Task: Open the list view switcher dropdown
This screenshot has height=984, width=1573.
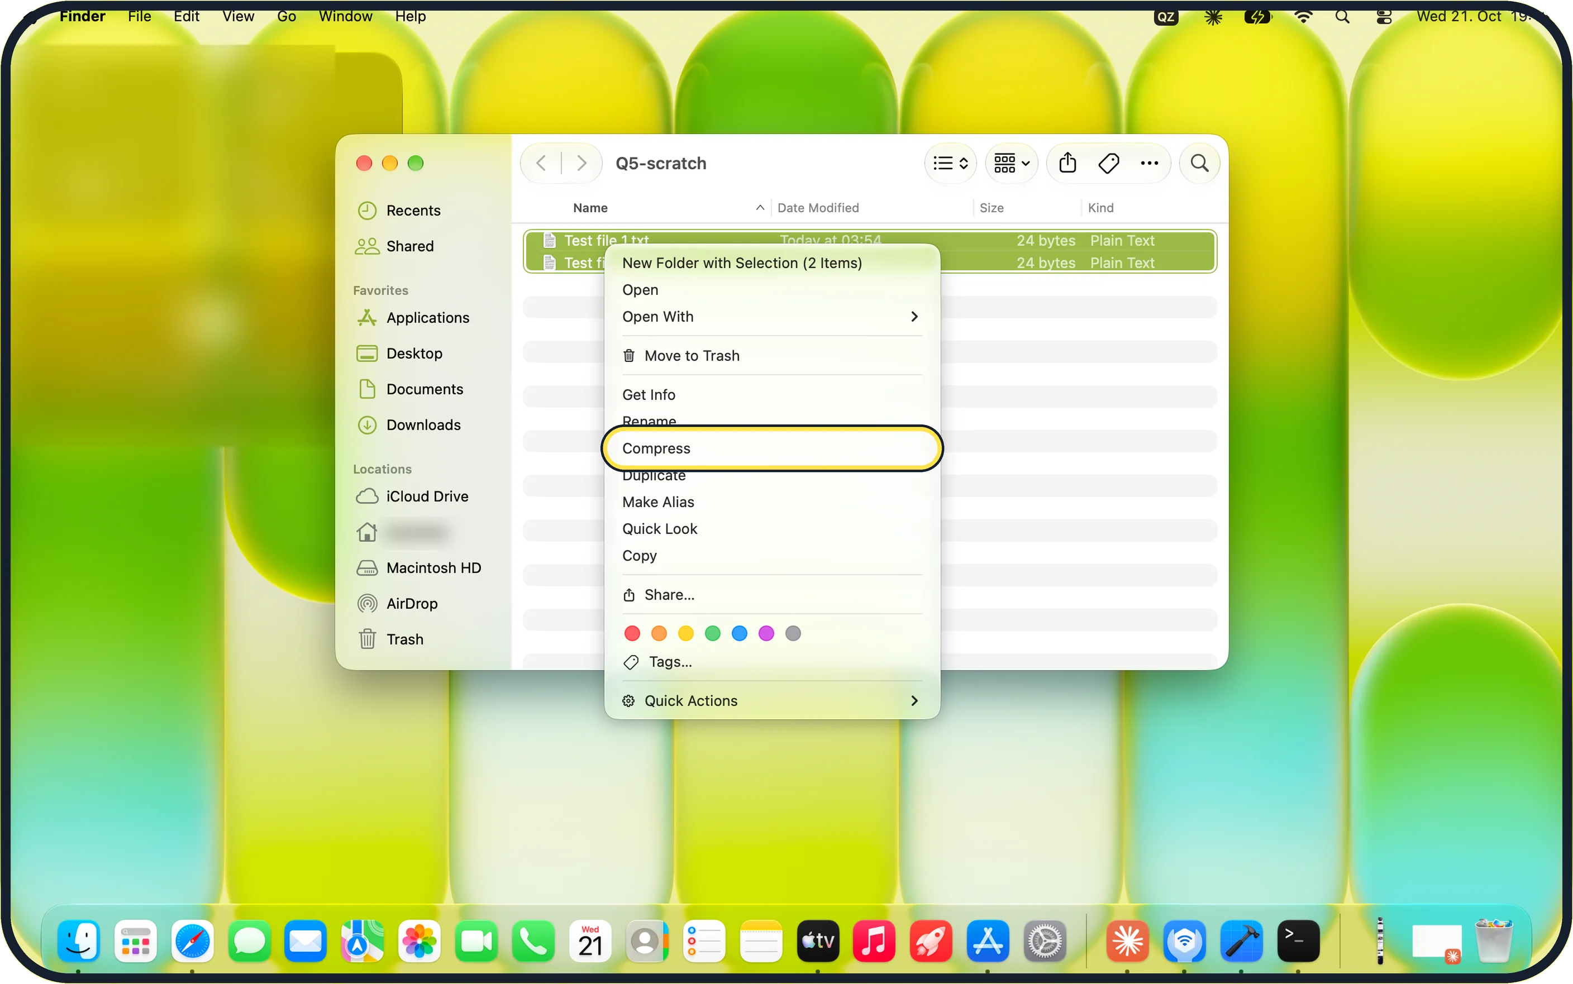Action: coord(950,163)
